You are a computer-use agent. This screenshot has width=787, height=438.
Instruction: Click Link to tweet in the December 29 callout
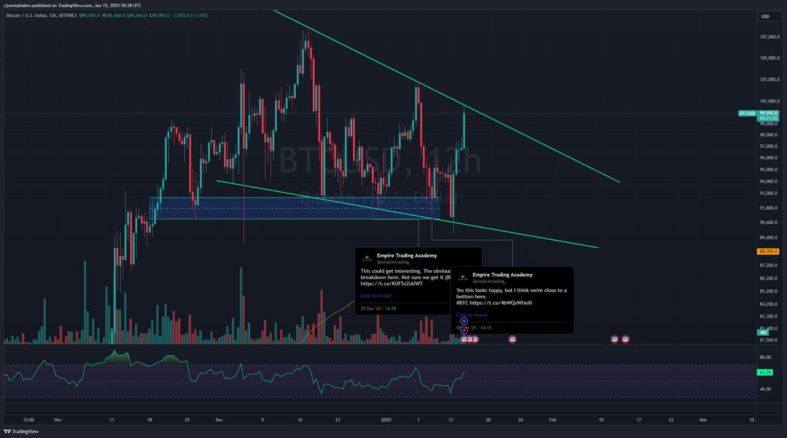point(376,296)
